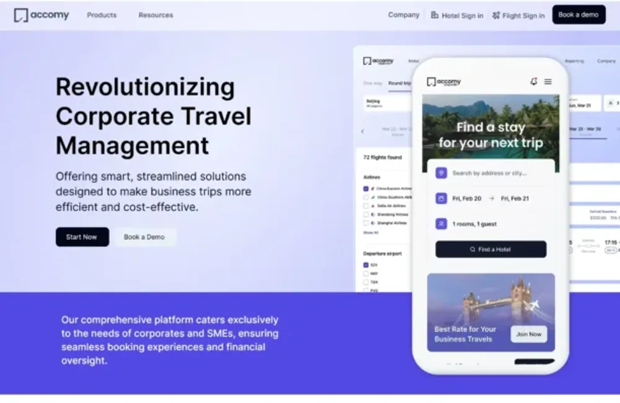Click the Beijing departure field in the flight mockup
This screenshot has width=620, height=403.
click(x=387, y=103)
